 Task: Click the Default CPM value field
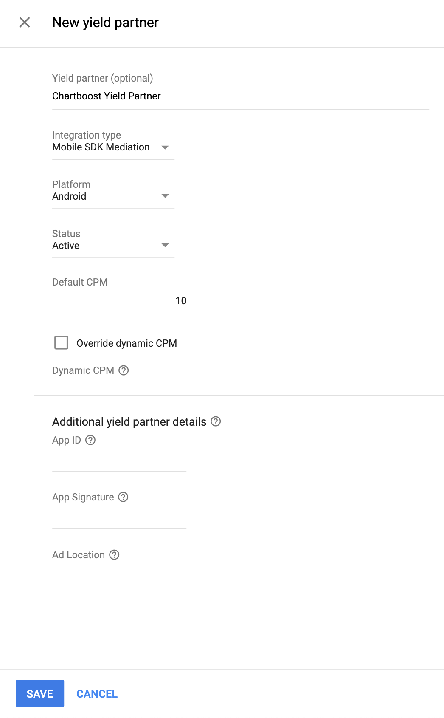[119, 301]
